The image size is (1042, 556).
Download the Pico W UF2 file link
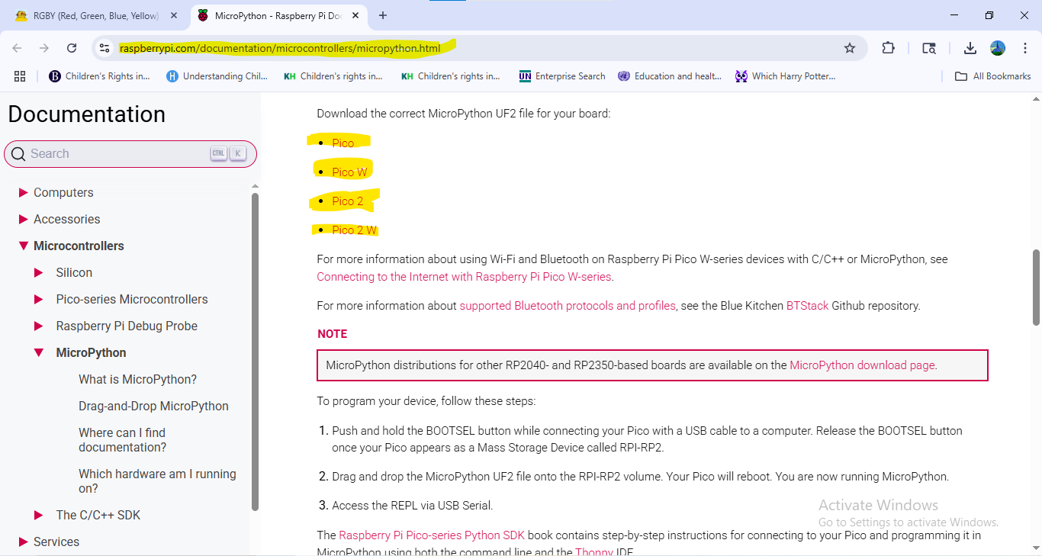click(349, 172)
